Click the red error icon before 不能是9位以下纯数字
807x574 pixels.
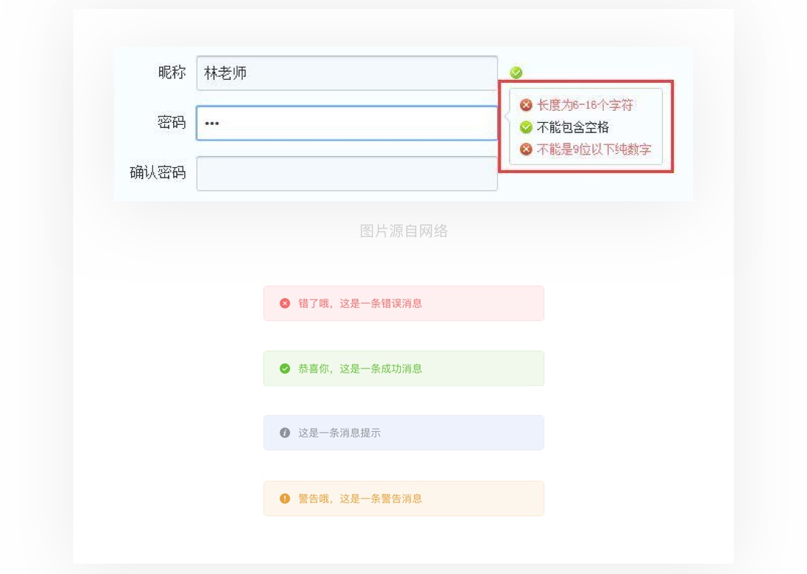pyautogui.click(x=527, y=149)
